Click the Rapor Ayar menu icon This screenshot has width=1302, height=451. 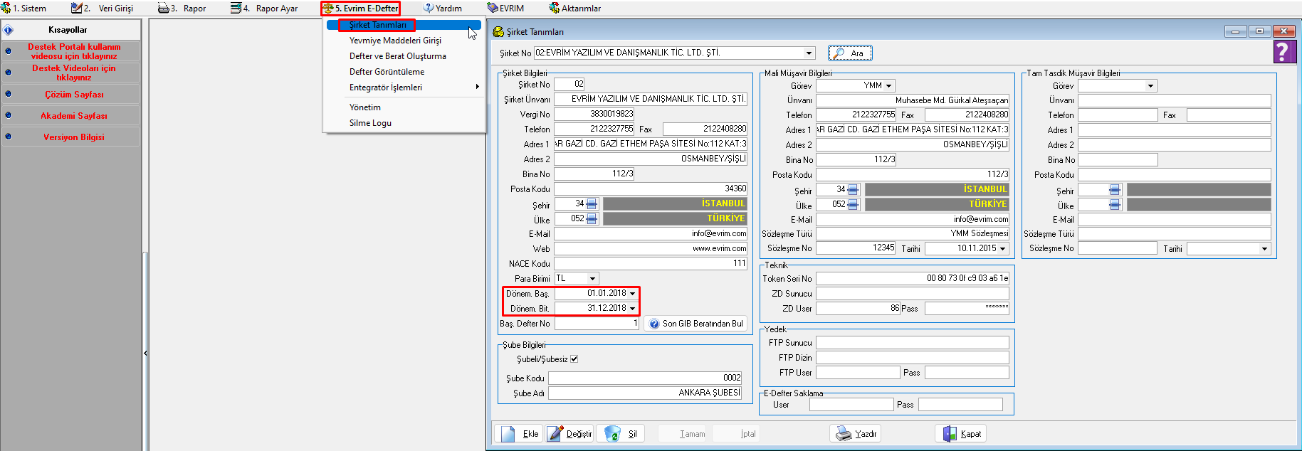236,9
